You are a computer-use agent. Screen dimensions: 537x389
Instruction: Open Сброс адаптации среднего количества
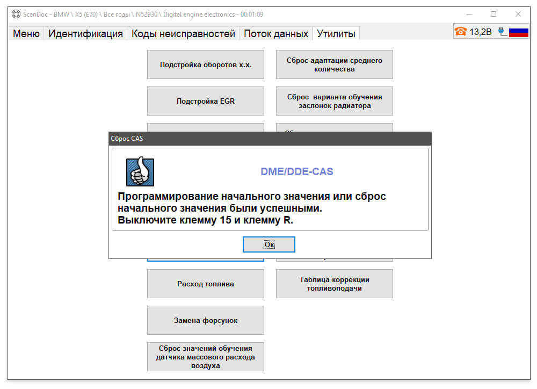[334, 64]
